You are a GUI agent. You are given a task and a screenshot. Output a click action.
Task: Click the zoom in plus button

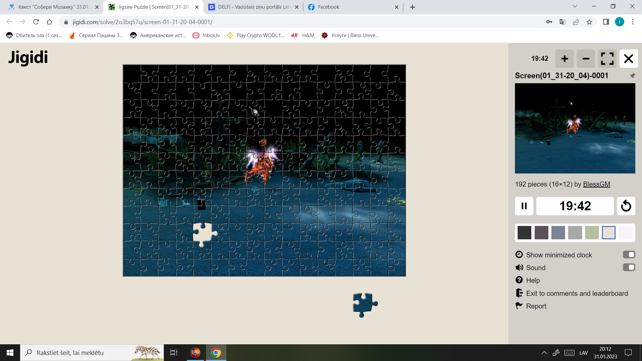[565, 58]
